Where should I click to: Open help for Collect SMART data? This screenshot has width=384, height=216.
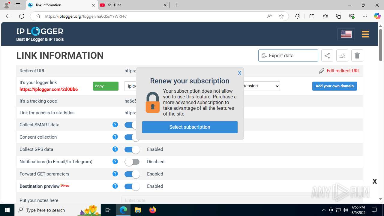click(115, 124)
